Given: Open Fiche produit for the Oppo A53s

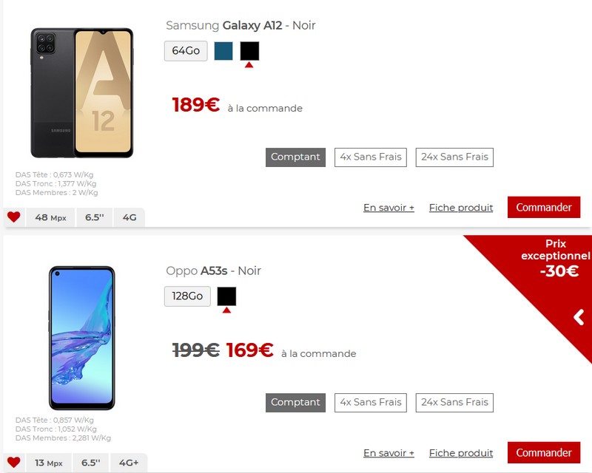Looking at the screenshot, I should 461,453.
